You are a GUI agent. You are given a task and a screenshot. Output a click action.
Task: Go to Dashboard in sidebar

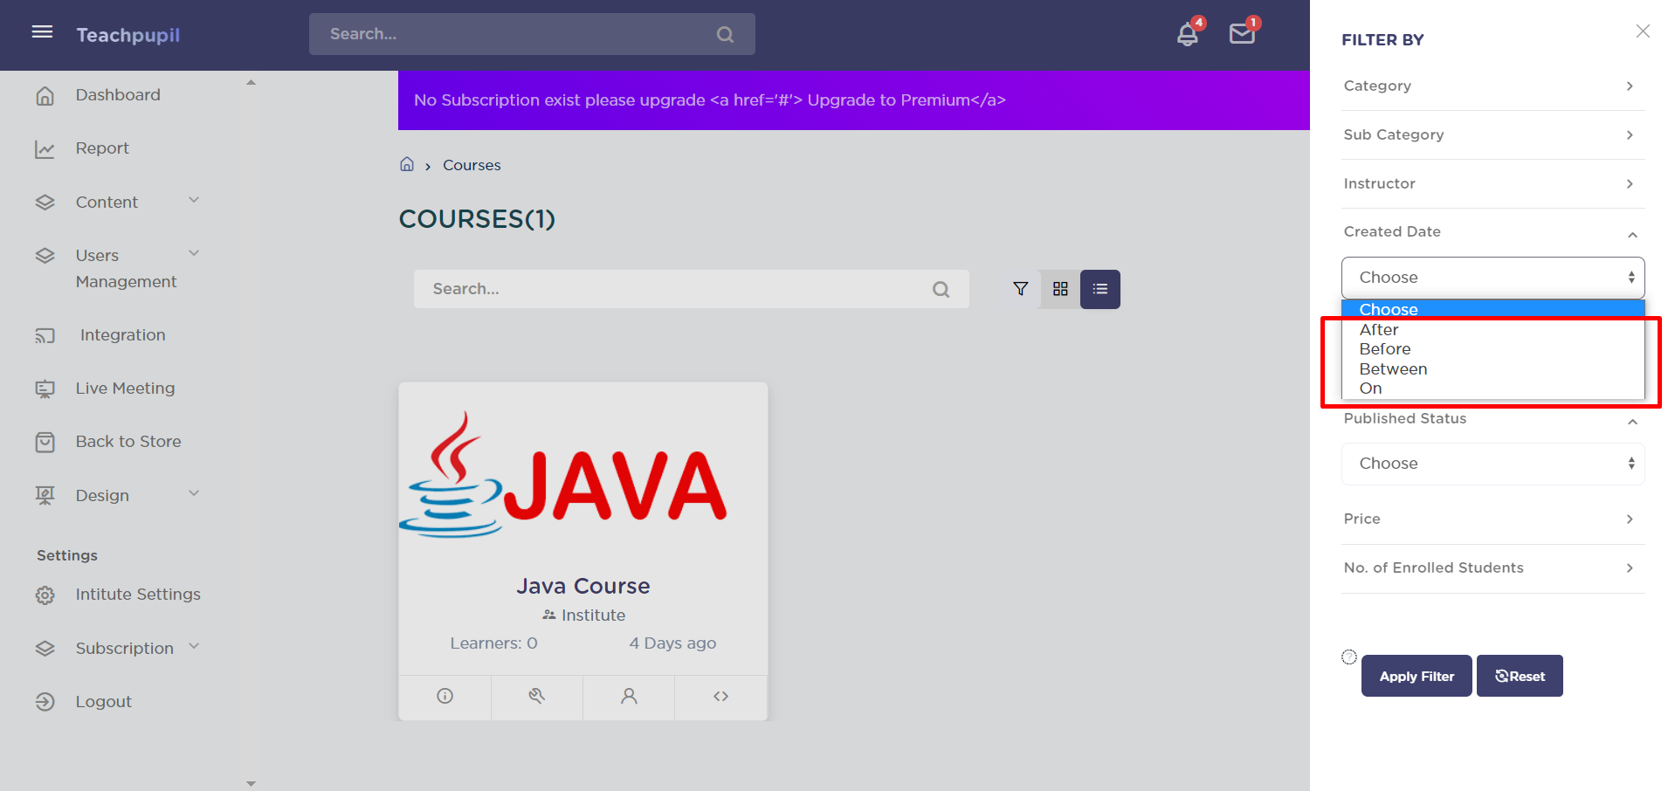[x=118, y=95]
